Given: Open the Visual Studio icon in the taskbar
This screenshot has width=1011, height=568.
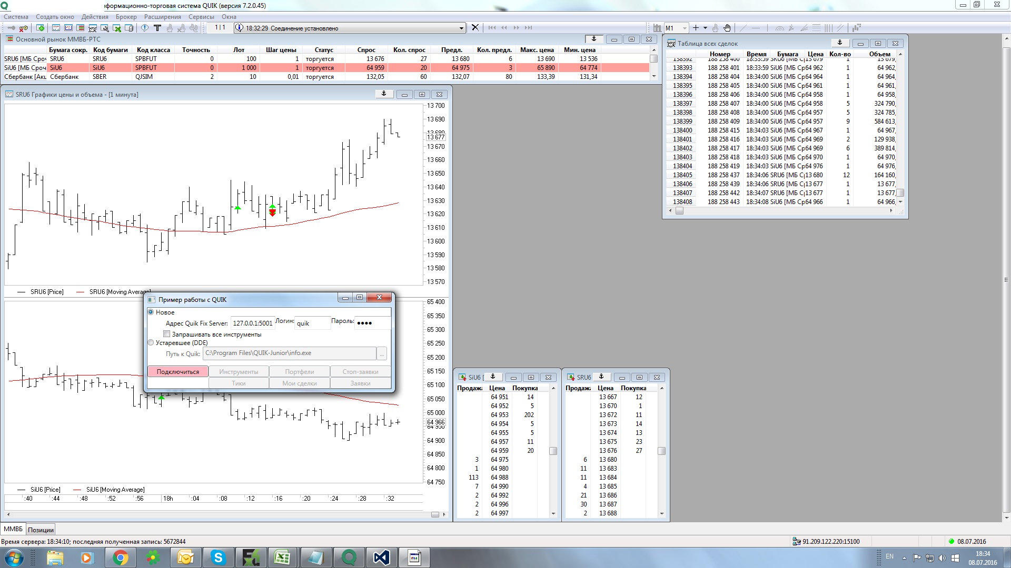Looking at the screenshot, I should [381, 557].
